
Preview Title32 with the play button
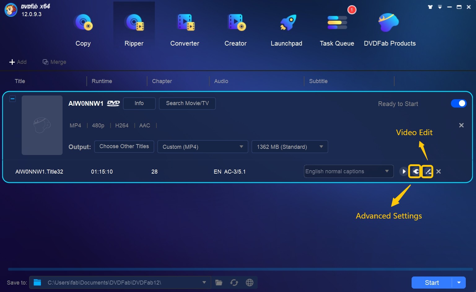tap(404, 171)
